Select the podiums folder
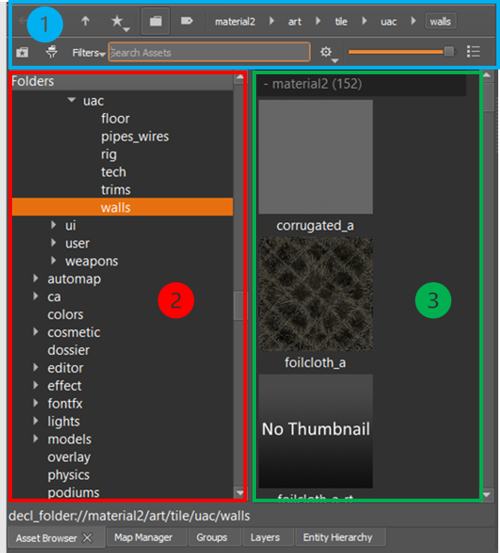Image resolution: width=500 pixels, height=553 pixels. click(x=74, y=493)
